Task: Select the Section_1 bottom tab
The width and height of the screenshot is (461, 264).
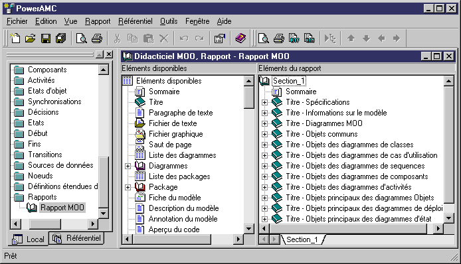Action: click(x=302, y=239)
